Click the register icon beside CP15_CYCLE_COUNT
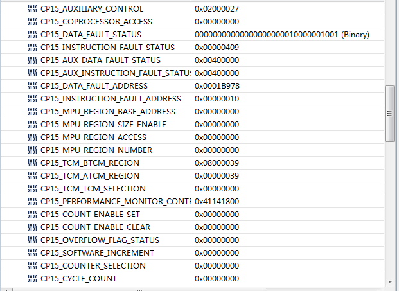This screenshot has width=399, height=291. pyautogui.click(x=32, y=279)
